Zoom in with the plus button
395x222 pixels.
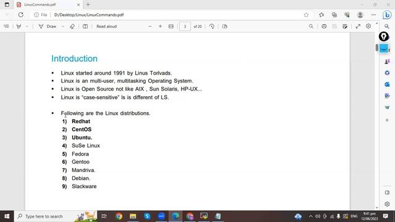pos(160,26)
